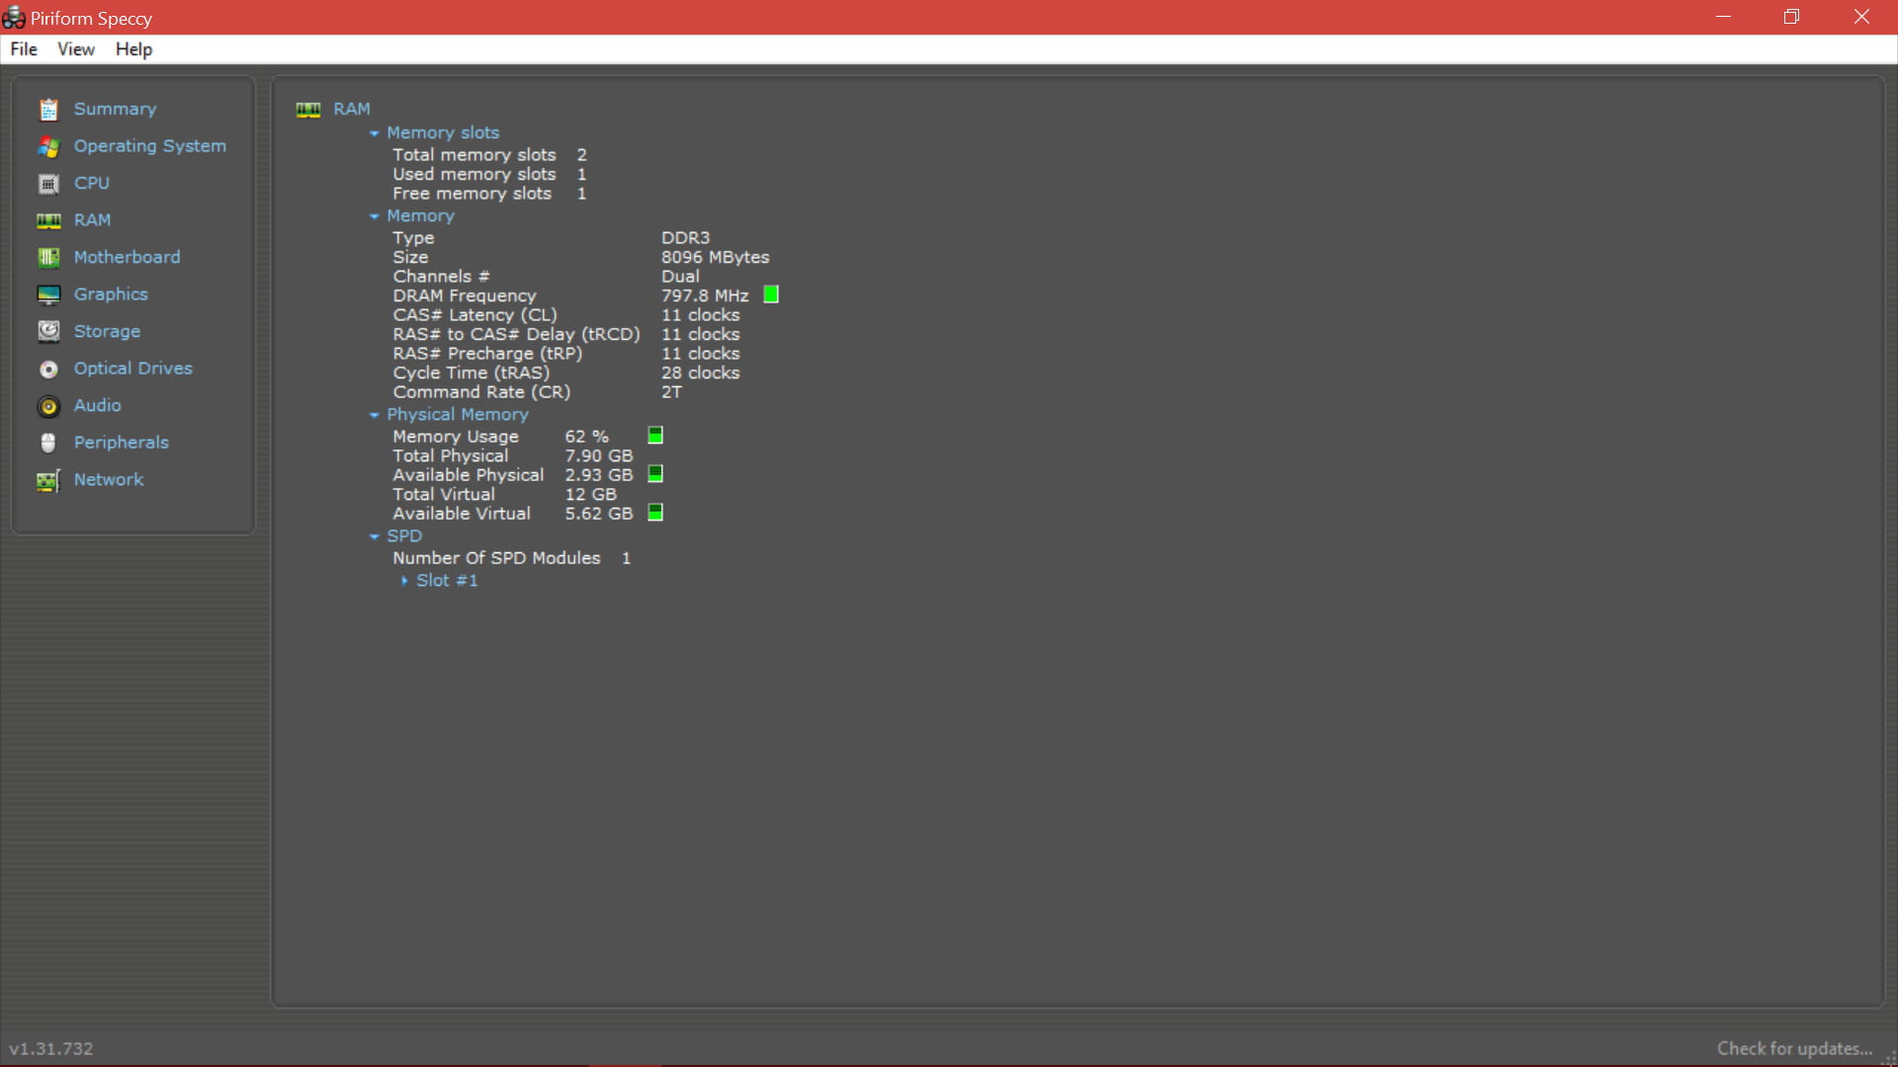The image size is (1898, 1067).
Task: Click the RAM heading in main panel
Action: pyautogui.click(x=352, y=109)
